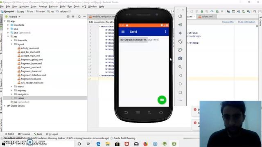Tap the phone hardware menu key
This screenshot has height=147, width=262.
pyautogui.click(x=138, y=113)
